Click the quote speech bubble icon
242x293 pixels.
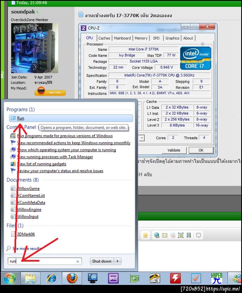[198, 235]
